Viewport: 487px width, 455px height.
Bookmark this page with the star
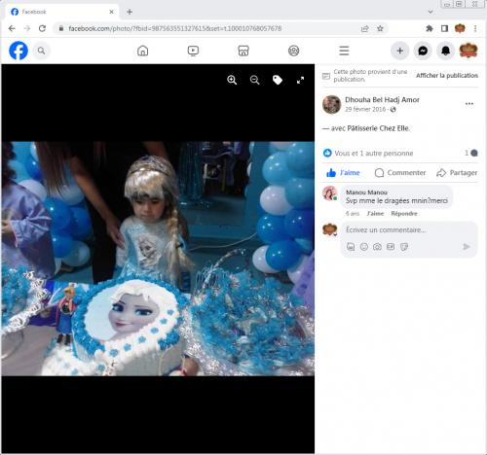[x=380, y=28]
